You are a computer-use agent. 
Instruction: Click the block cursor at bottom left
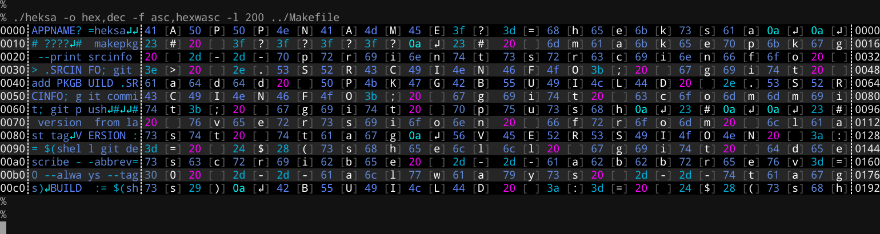coord(3,228)
